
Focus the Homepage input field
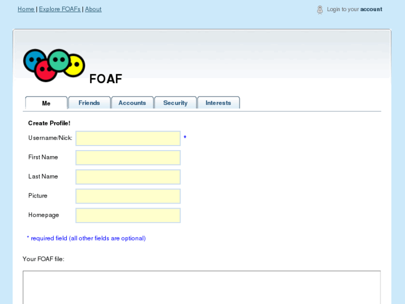pos(128,215)
